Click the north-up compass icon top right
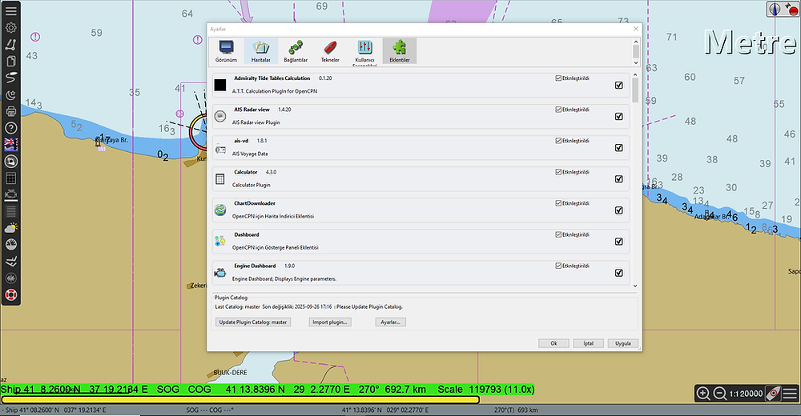Viewport: 801px width, 416px height. pyautogui.click(x=775, y=9)
